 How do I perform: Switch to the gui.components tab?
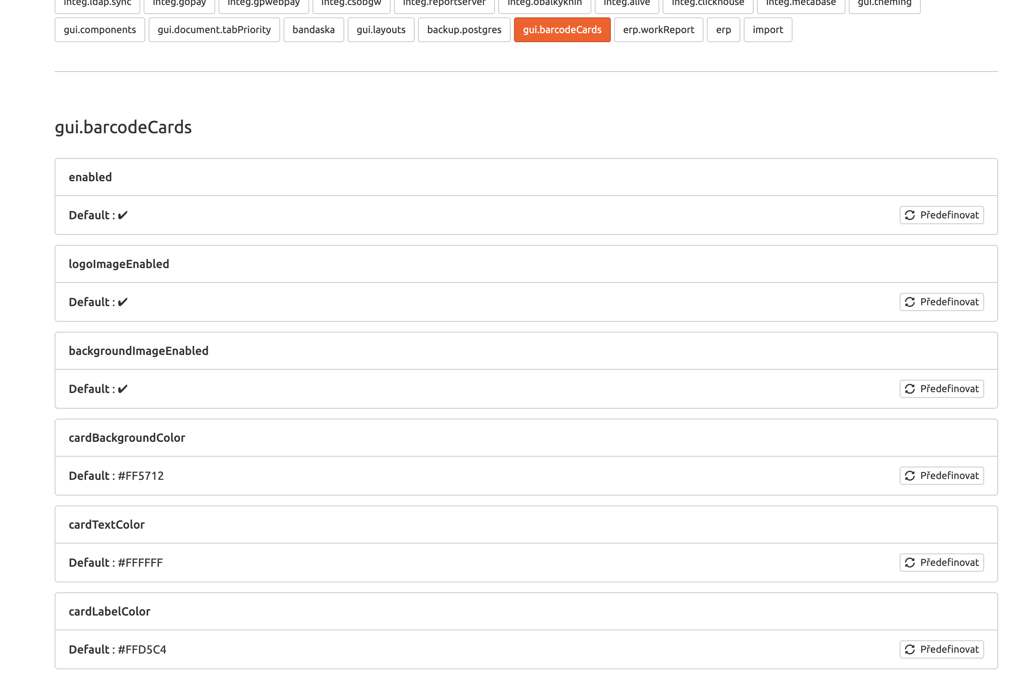(x=100, y=30)
